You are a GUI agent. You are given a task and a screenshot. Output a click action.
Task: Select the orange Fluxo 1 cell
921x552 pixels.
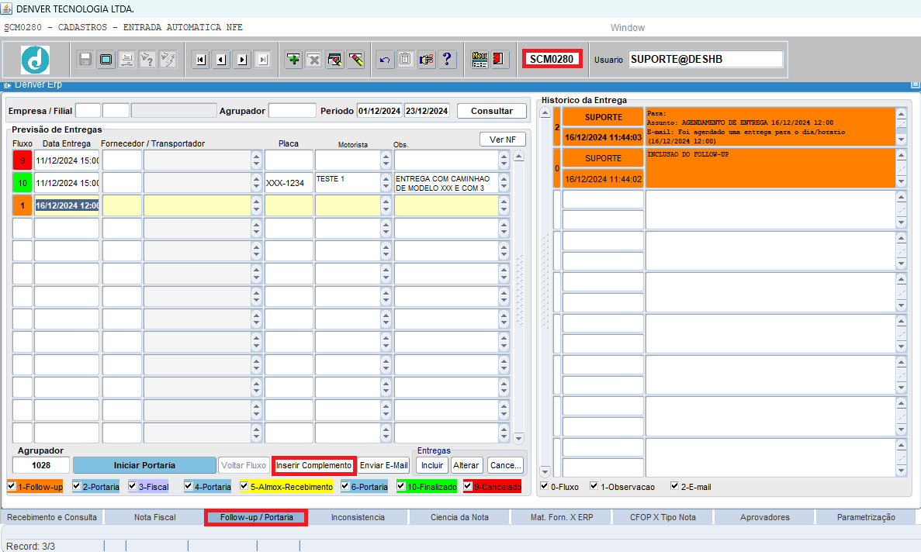pos(23,205)
